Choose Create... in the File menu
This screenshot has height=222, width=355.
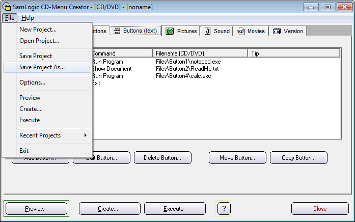pos(47,109)
